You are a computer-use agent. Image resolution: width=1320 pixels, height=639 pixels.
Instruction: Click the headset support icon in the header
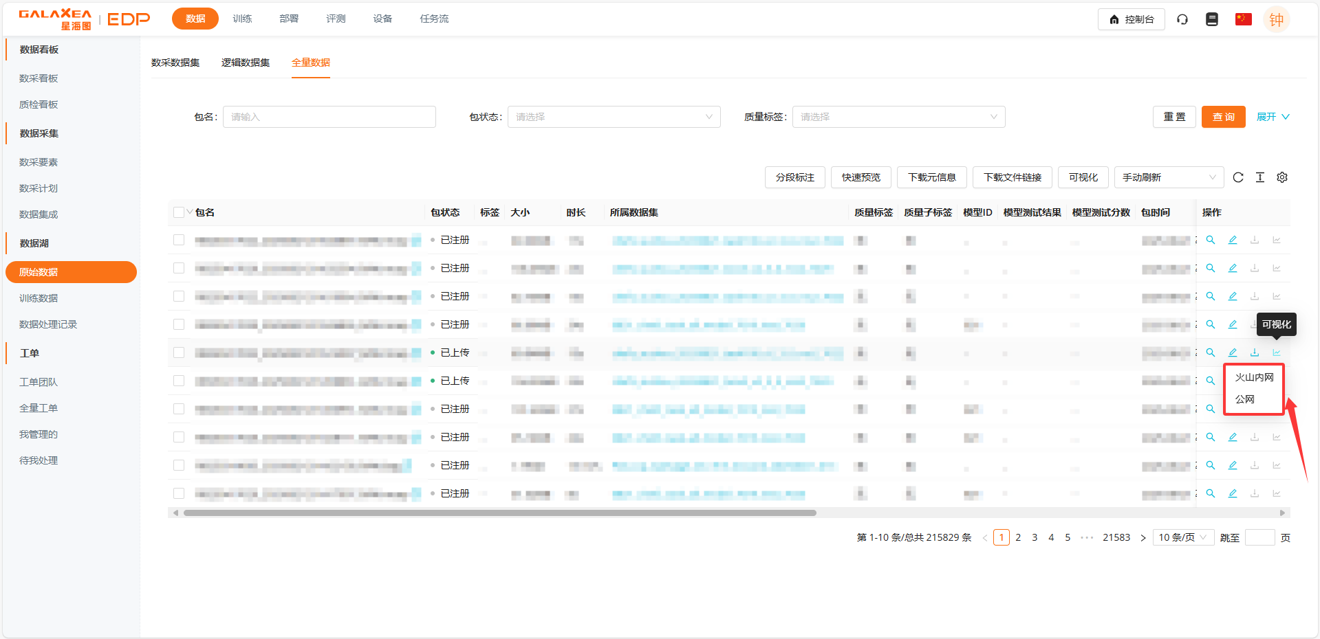1182,19
